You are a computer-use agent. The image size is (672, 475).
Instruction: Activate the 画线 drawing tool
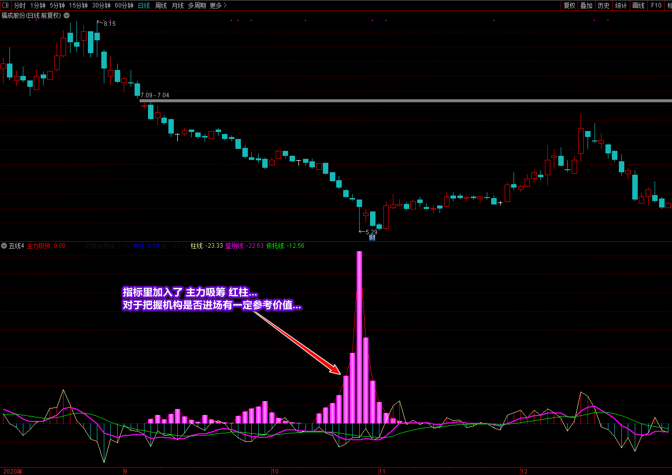coord(638,5)
